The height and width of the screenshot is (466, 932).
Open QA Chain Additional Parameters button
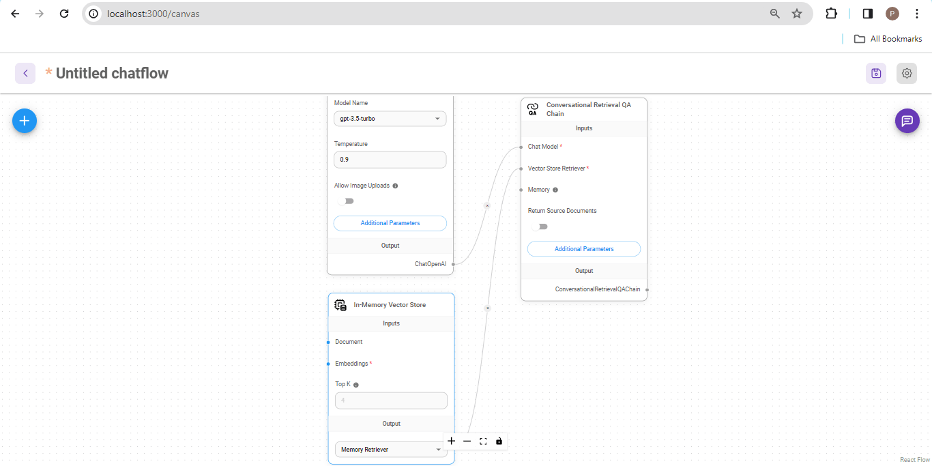[583, 249]
